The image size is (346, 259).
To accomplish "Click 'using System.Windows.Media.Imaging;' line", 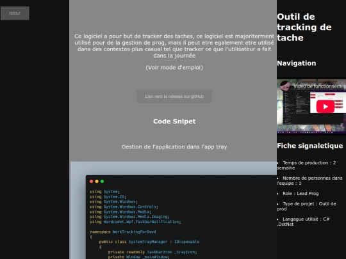I will (x=129, y=217).
